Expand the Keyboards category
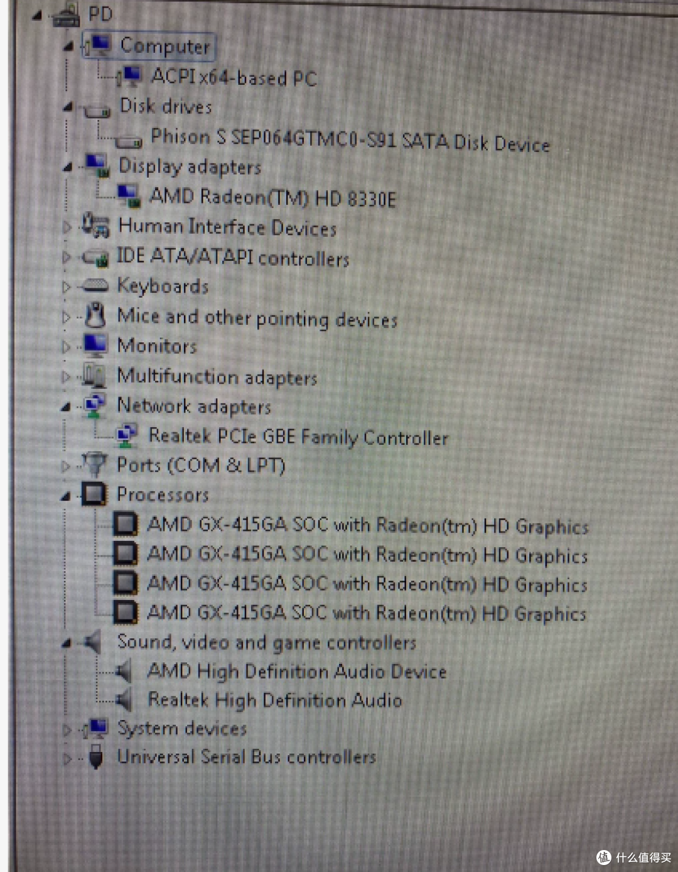 (x=66, y=286)
